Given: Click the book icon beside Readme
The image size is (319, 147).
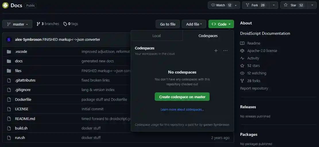Looking at the screenshot, I should pyautogui.click(x=242, y=43).
